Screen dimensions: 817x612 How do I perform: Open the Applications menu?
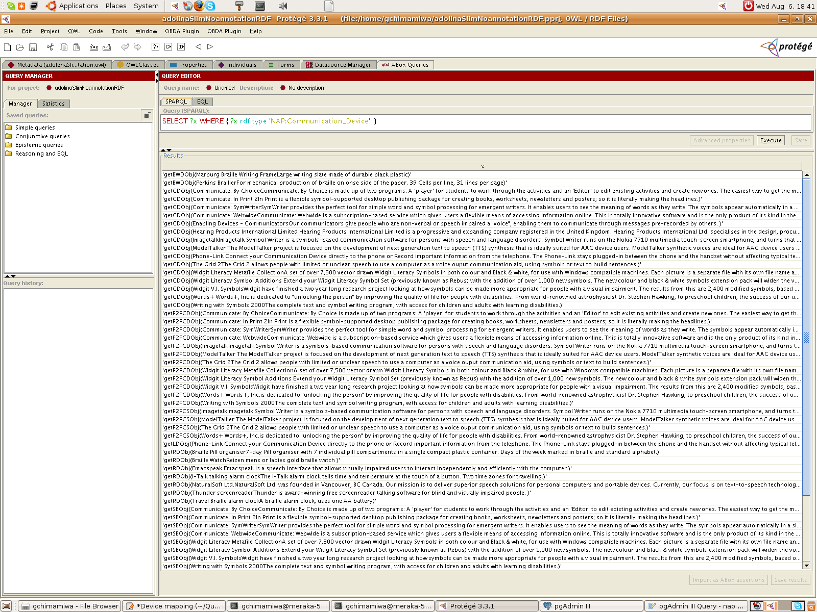coord(73,6)
